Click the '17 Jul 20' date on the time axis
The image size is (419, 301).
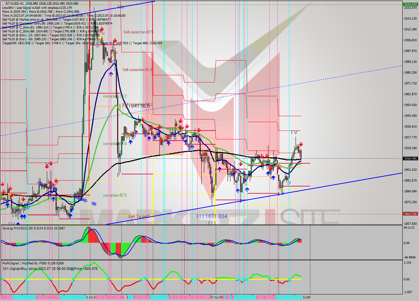(214, 298)
